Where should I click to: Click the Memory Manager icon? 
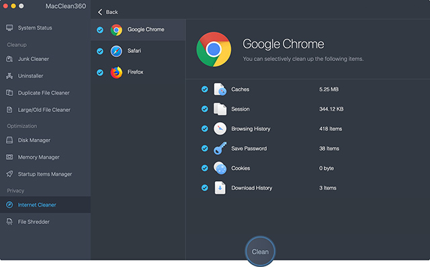pos(9,157)
